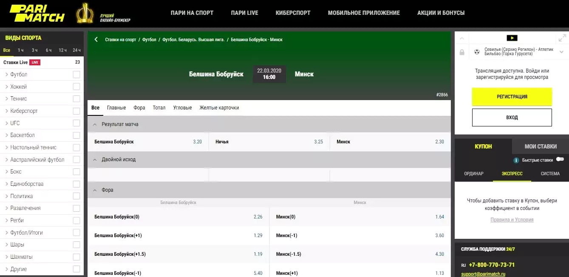Screen dimensions: 569x277
Task: Expand the Бокс chevron in sidebar
Action: (x=7, y=172)
